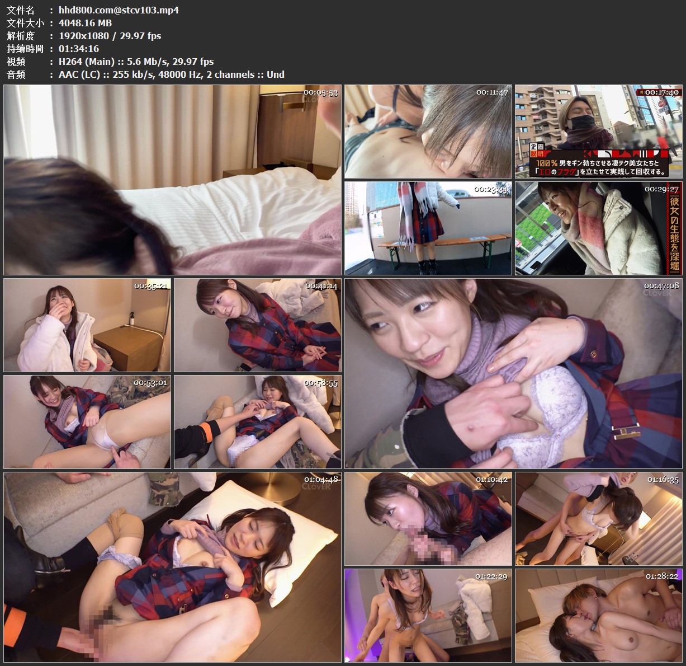This screenshot has height=666, width=686.
Task: Open the thumbnail stamped 00:53:01
Action: [x=87, y=421]
